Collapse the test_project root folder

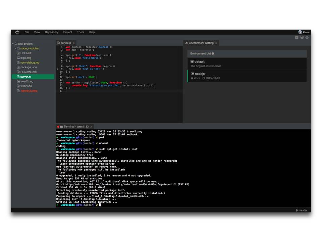(13, 44)
